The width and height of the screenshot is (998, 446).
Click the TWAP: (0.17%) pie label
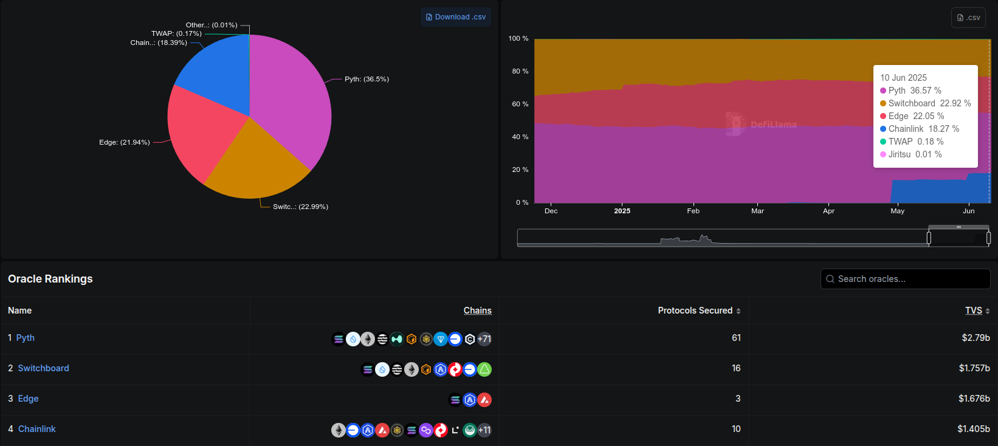point(176,33)
